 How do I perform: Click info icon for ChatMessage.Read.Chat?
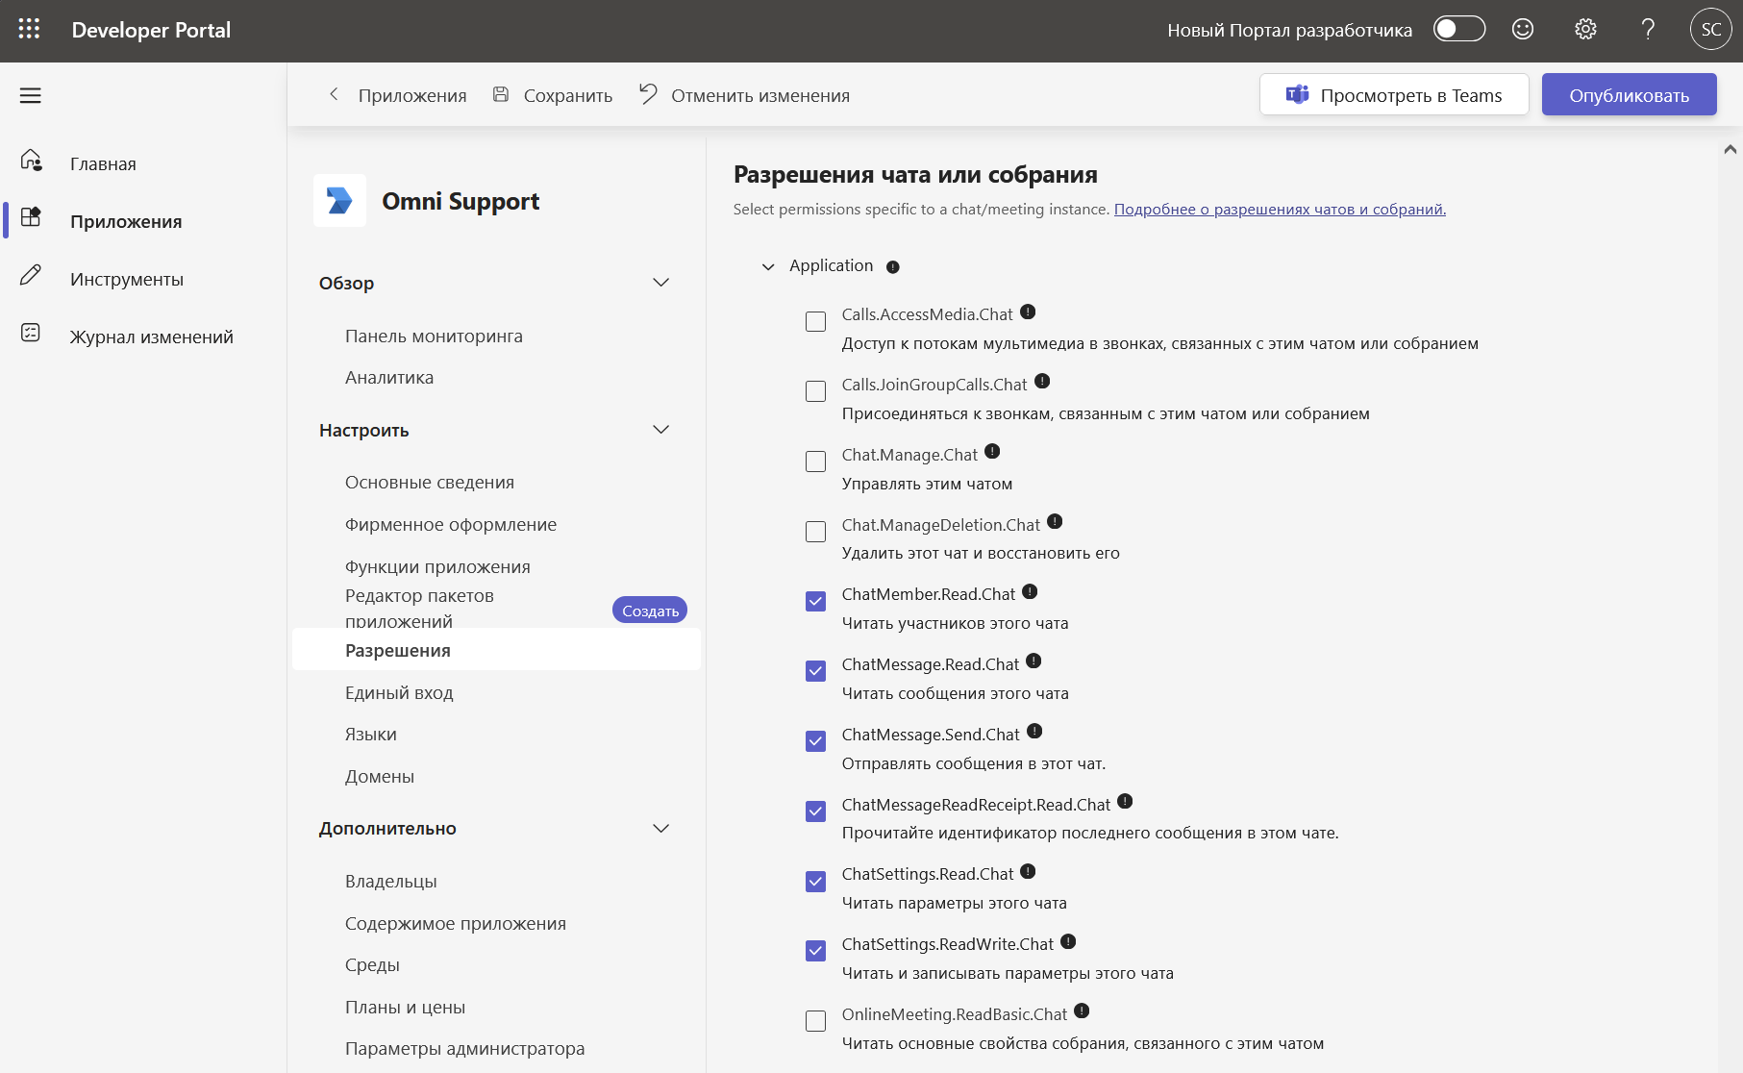point(1033,661)
